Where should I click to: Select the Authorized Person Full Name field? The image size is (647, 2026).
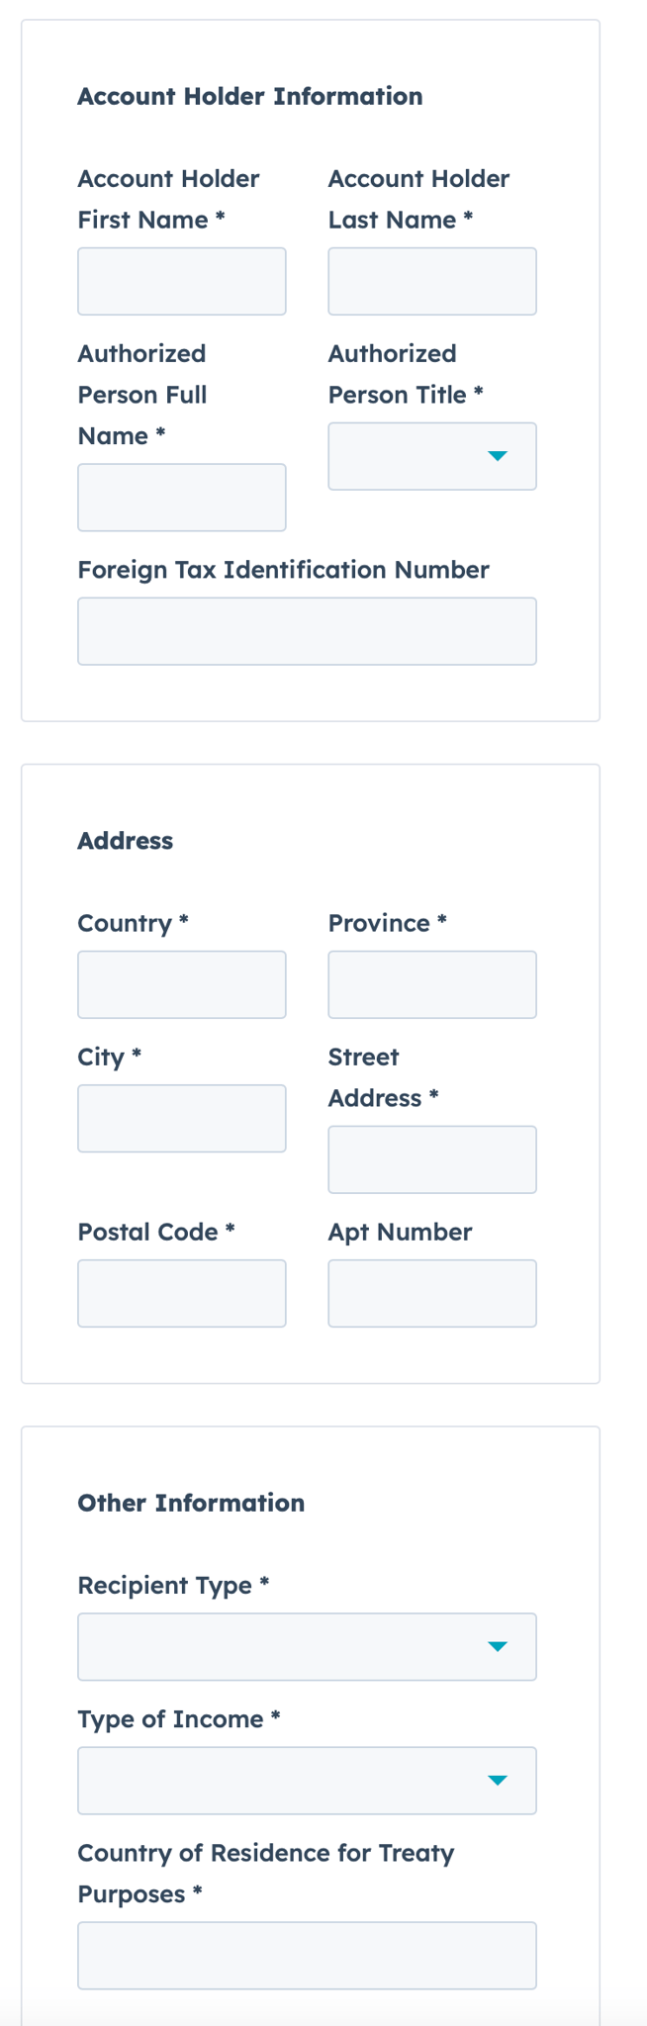coord(181,497)
